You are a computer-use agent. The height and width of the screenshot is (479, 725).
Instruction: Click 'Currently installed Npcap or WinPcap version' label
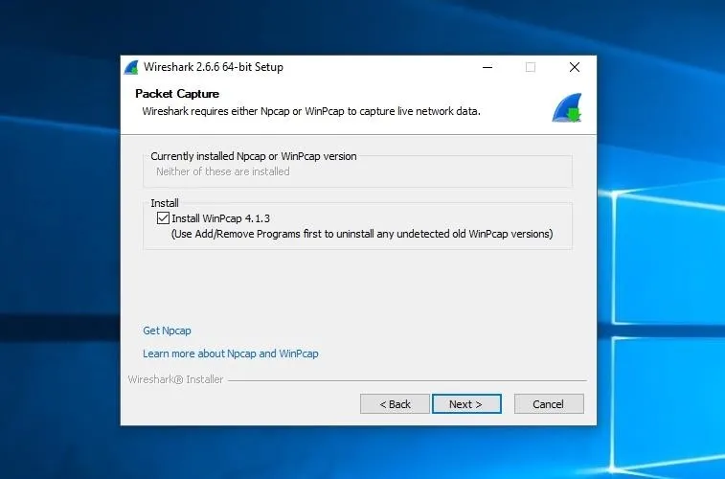pos(254,156)
